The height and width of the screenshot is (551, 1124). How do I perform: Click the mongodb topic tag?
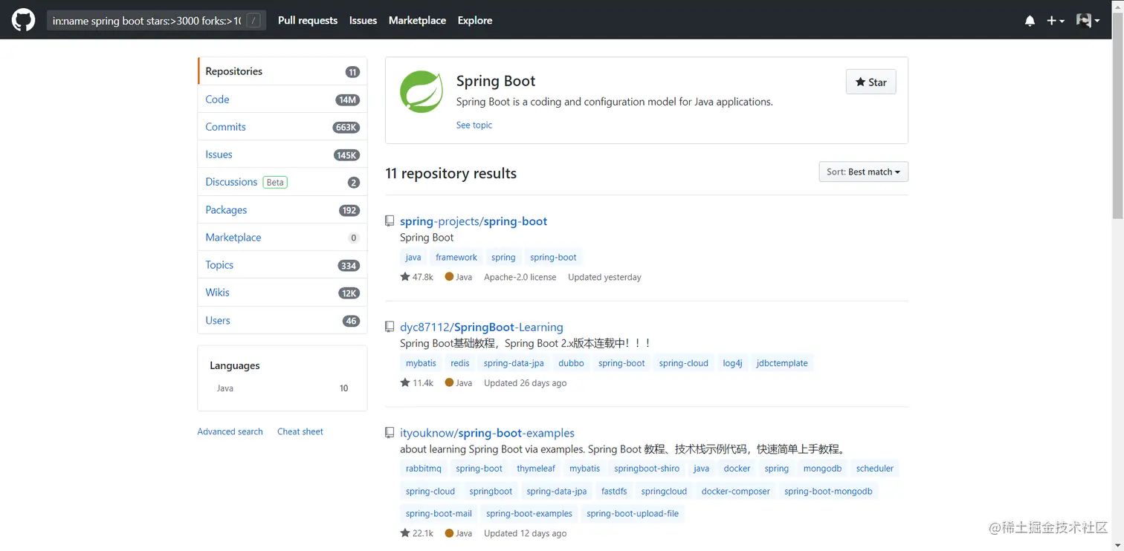pyautogui.click(x=822, y=469)
